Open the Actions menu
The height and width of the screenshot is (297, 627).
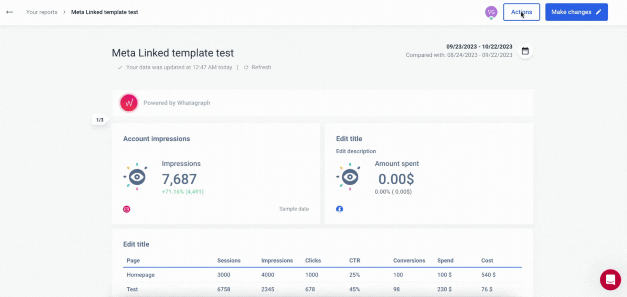(x=521, y=12)
